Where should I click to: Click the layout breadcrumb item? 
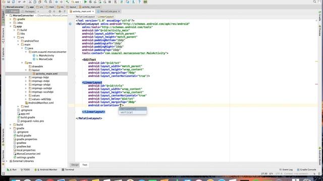(72, 7)
